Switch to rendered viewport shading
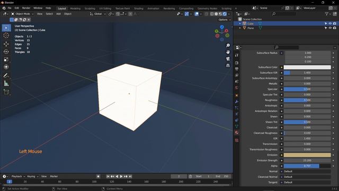Image resolution: width=339 pixels, height=191 pixels. point(225,14)
